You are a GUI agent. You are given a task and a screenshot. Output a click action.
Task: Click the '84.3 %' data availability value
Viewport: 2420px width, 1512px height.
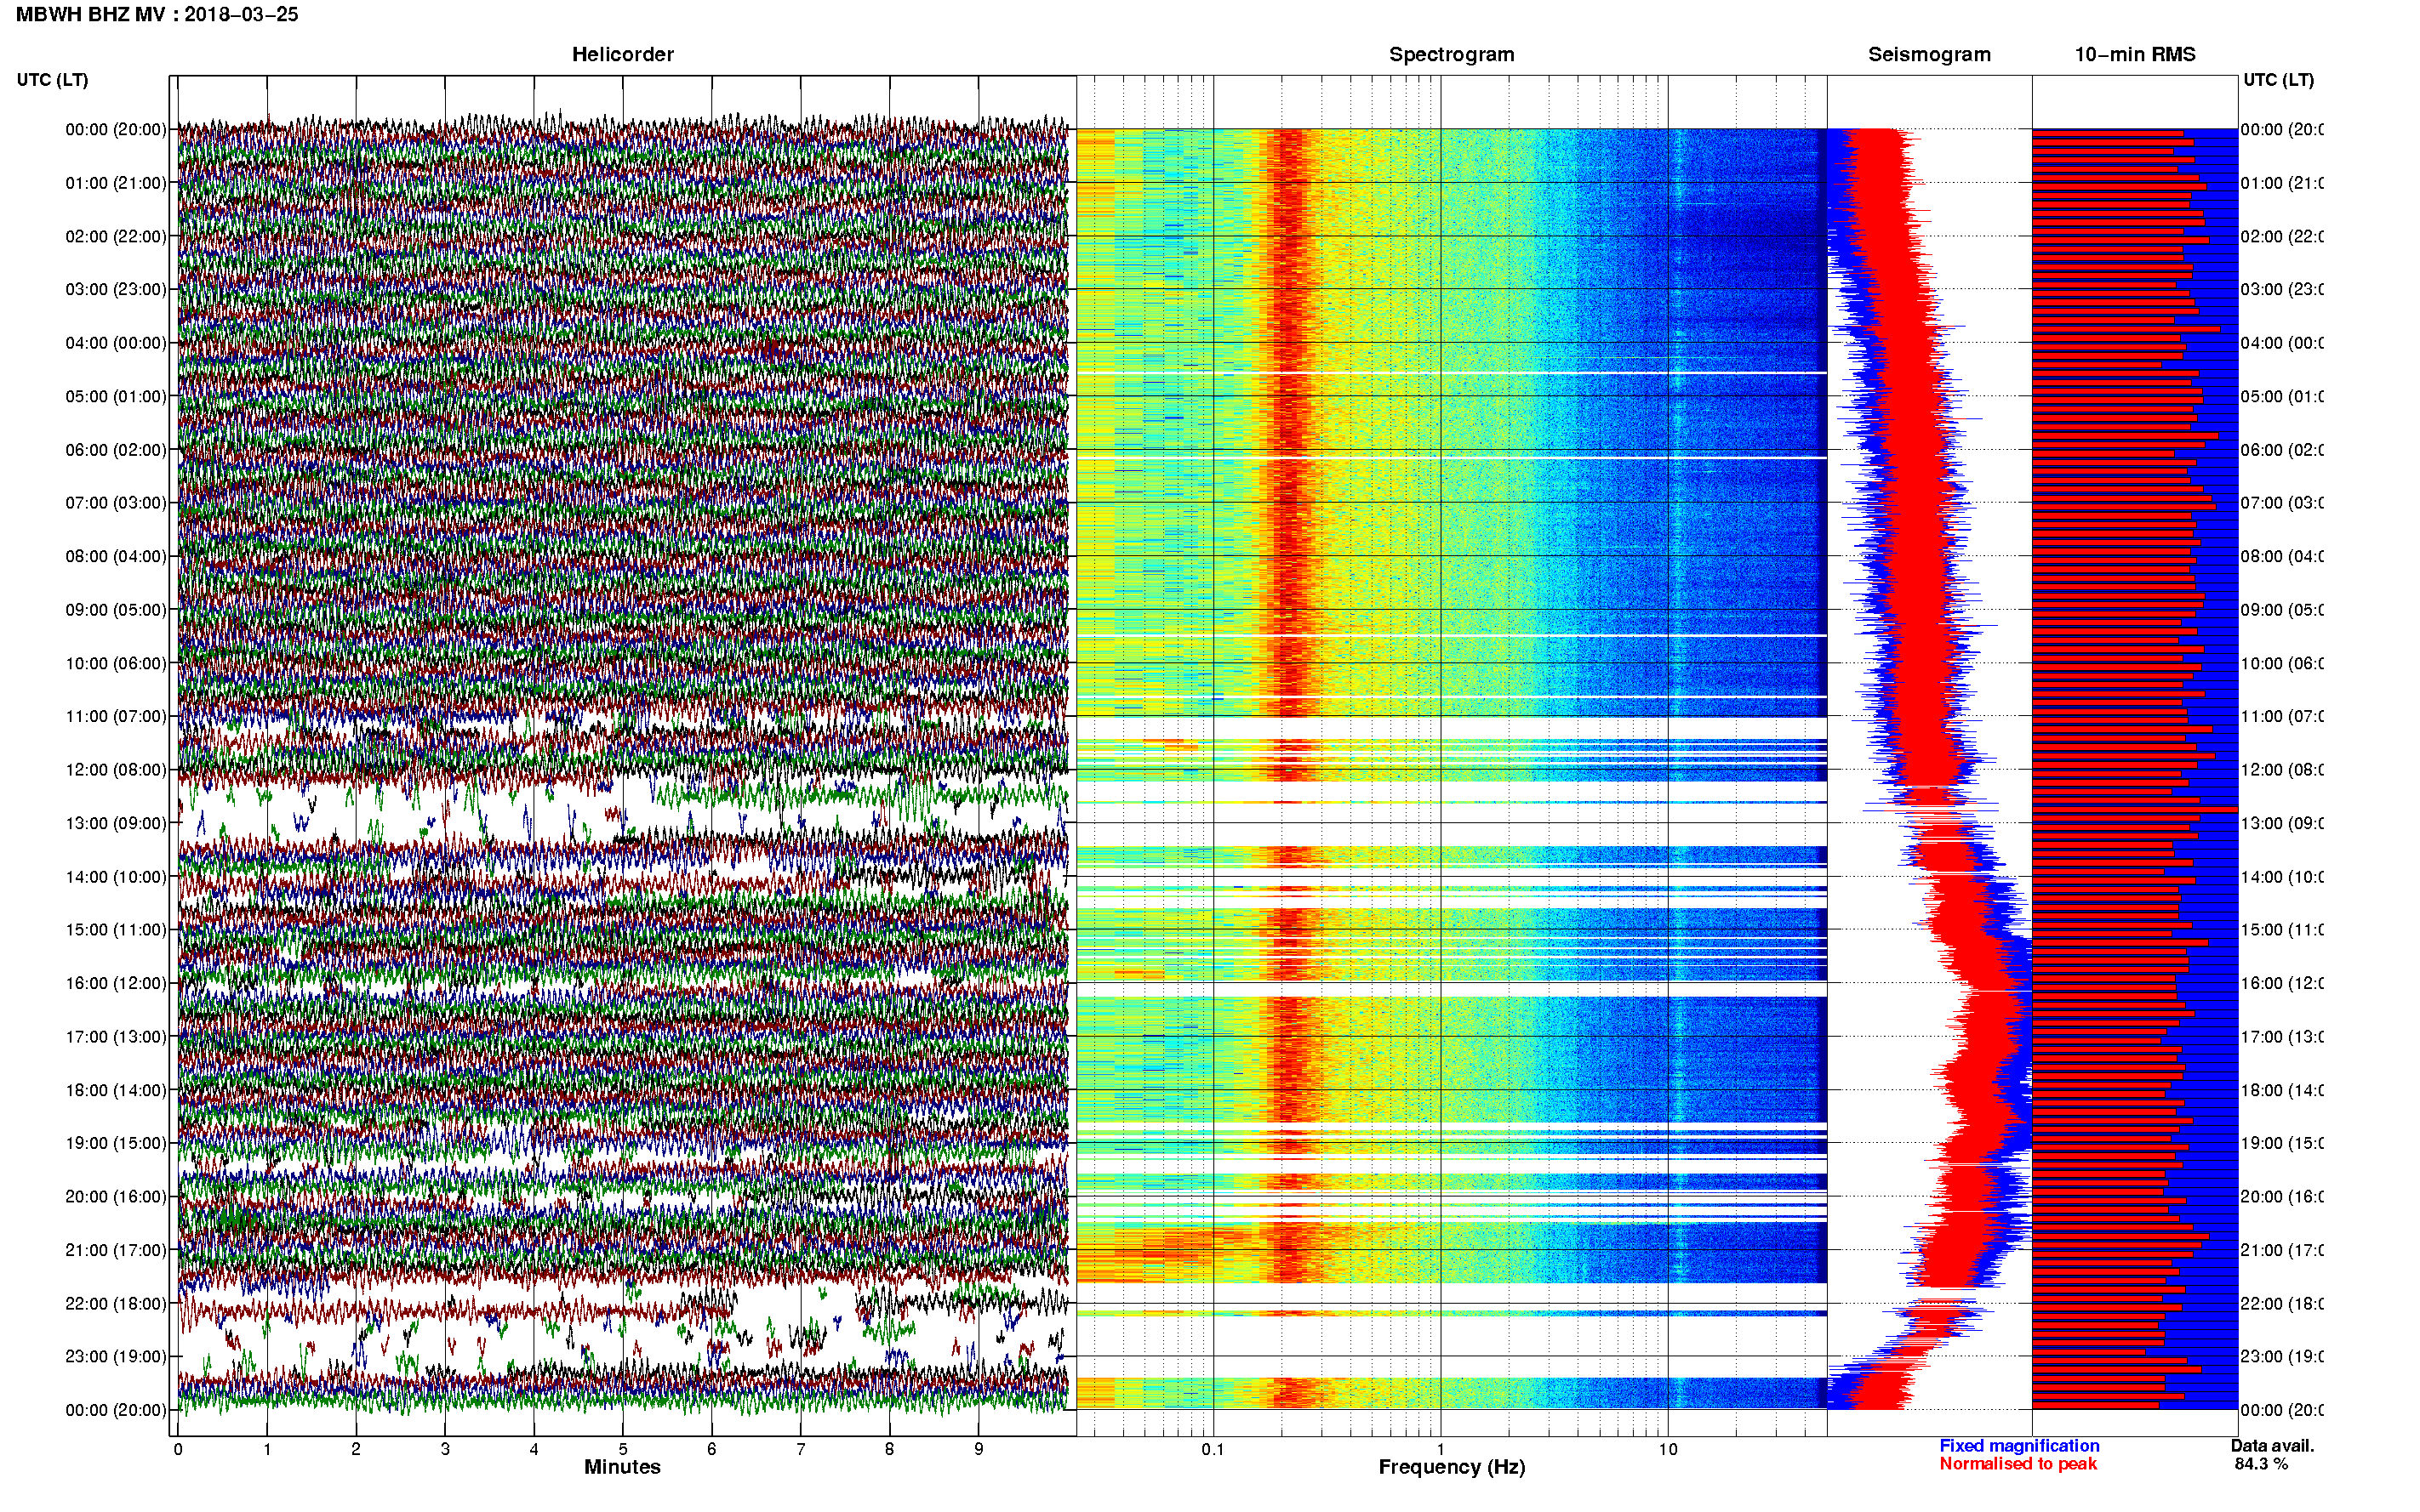point(2261,1464)
